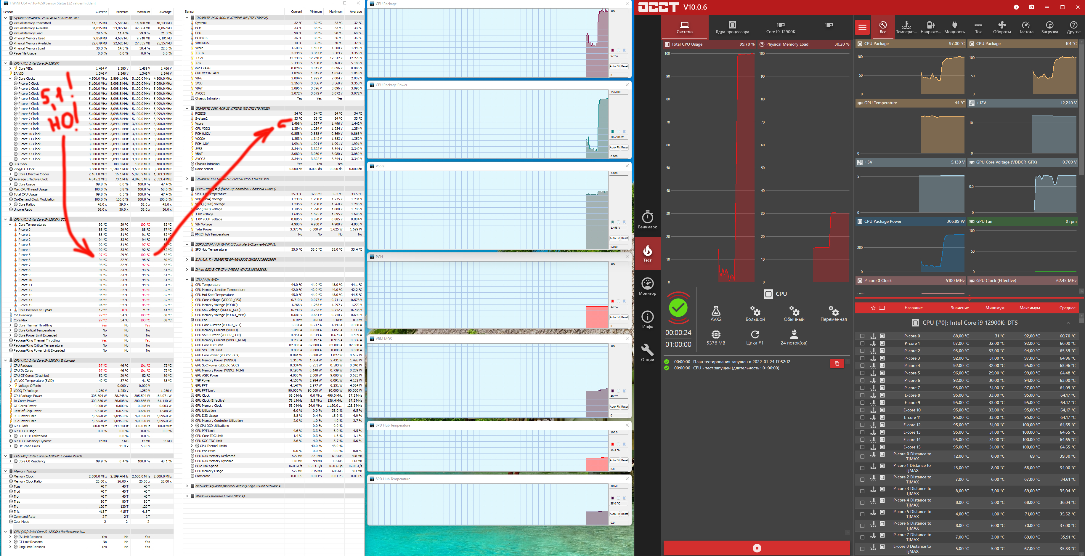Screen dimensions: 1085x556
Task: Open the red hamburger menu button
Action: click(x=862, y=27)
